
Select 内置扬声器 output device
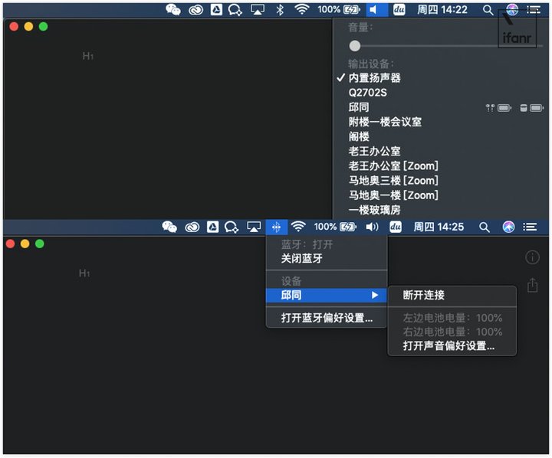(440, 78)
